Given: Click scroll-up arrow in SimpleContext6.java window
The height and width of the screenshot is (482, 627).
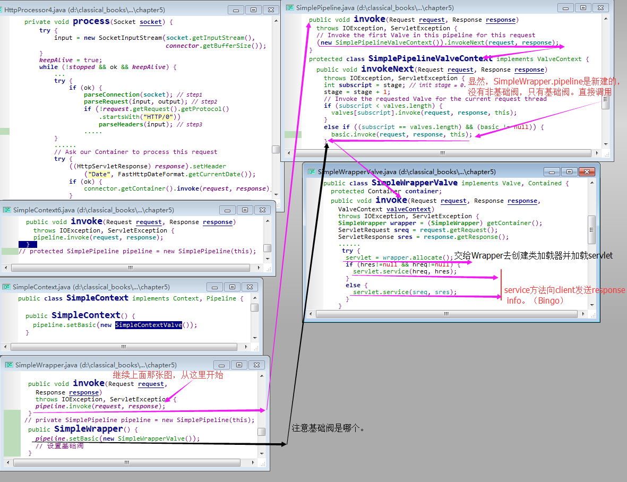Looking at the screenshot, I should pos(268,221).
